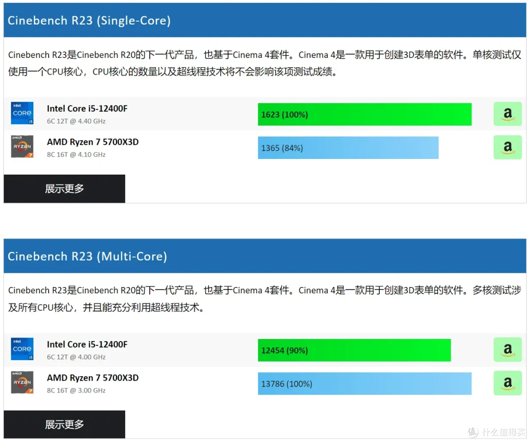Screen dimensions: 530x443
Task: Click the Intel logo in single-core results
Action: pos(22,113)
